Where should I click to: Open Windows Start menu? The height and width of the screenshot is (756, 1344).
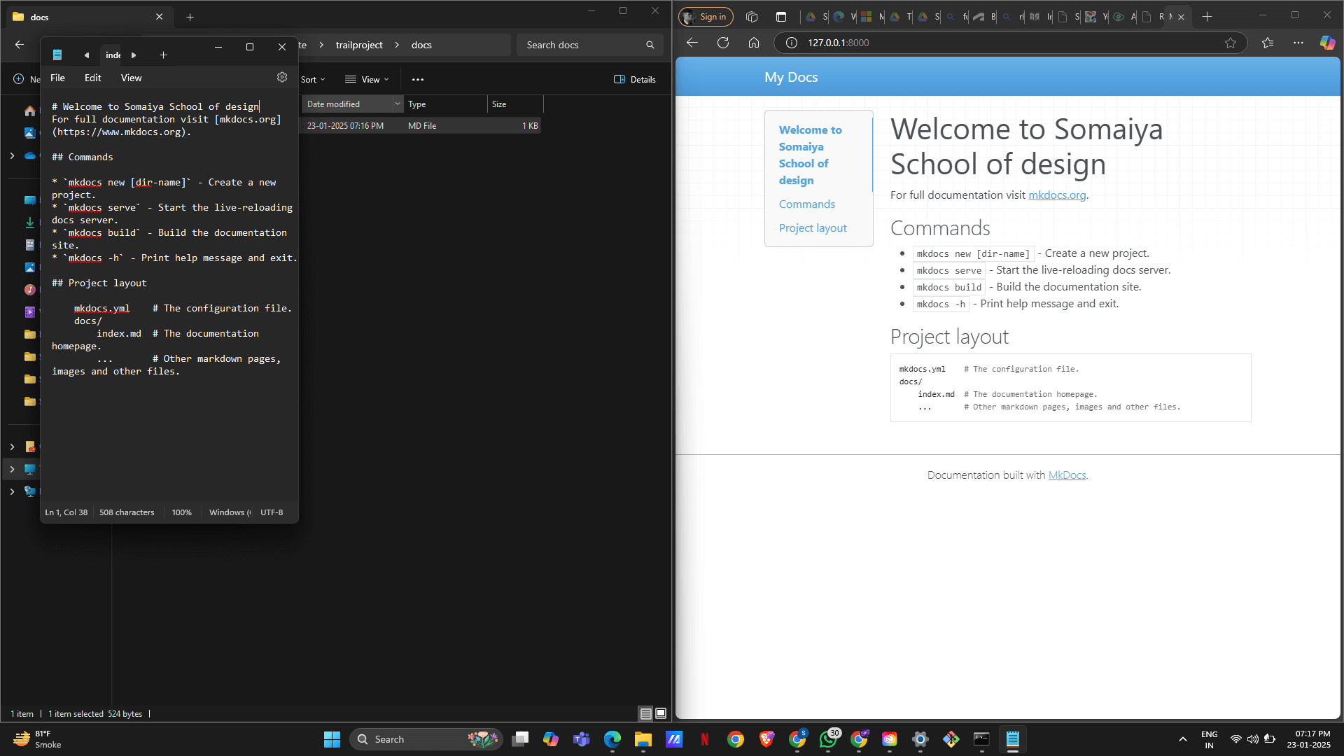(x=332, y=739)
